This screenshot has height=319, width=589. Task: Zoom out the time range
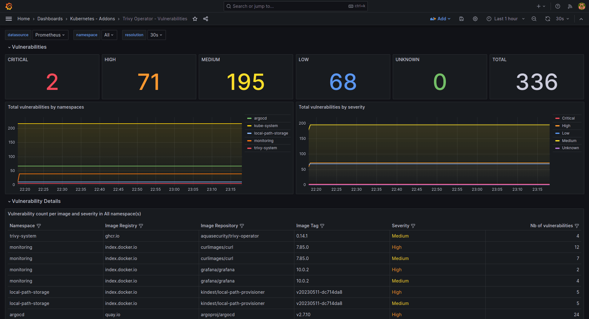pos(534,19)
